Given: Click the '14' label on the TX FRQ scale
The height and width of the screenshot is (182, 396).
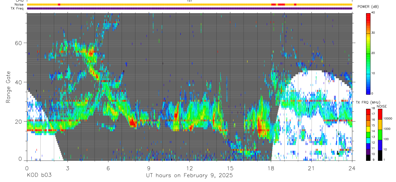Looking at the screenshot, I should click(373, 131).
